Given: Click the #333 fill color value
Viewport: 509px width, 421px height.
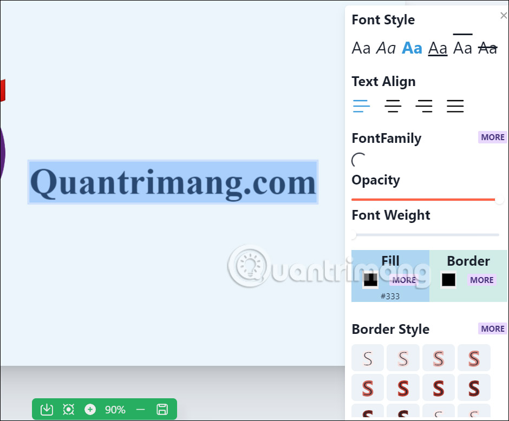Looking at the screenshot, I should (x=390, y=296).
